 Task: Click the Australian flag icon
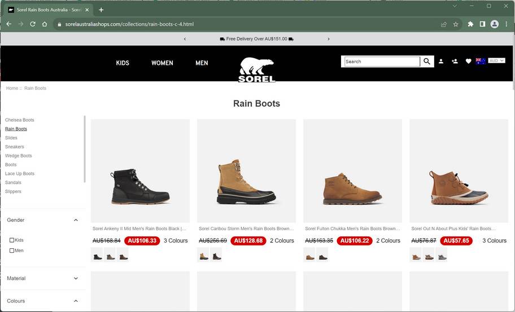(x=481, y=61)
